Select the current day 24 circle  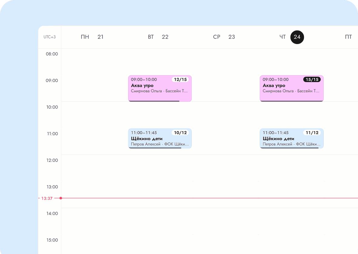coord(297,37)
